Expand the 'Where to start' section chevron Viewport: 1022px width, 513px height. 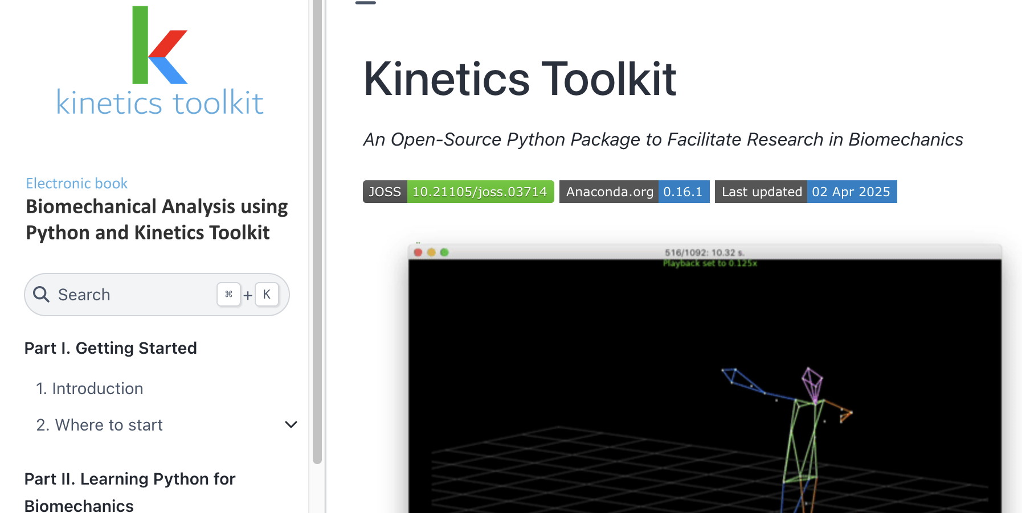click(291, 425)
